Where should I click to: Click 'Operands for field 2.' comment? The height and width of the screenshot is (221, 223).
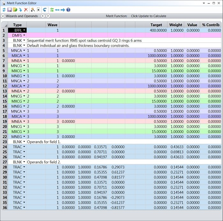[44, 162]
